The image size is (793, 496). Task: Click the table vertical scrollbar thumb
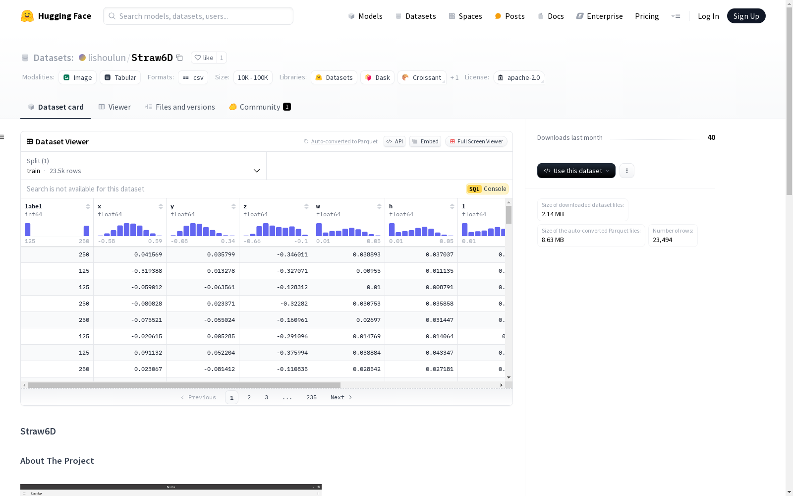(509, 215)
